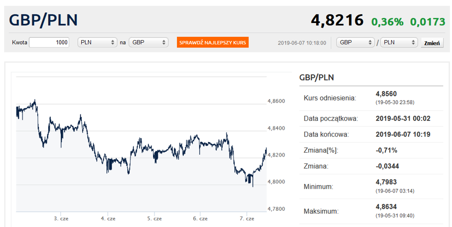Viewport: 452px width, 227px height.
Task: Click the Kwota amount input field
Action: (49, 43)
